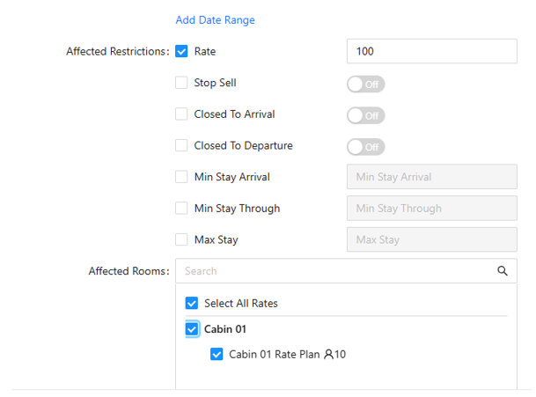Uncheck Cabin 01 Rate Plan
536x397 pixels.
(x=217, y=354)
